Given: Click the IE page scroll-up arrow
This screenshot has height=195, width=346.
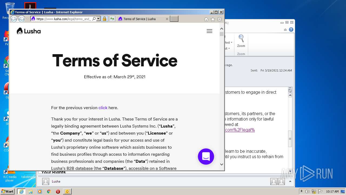Looking at the screenshot, I should coord(222,29).
